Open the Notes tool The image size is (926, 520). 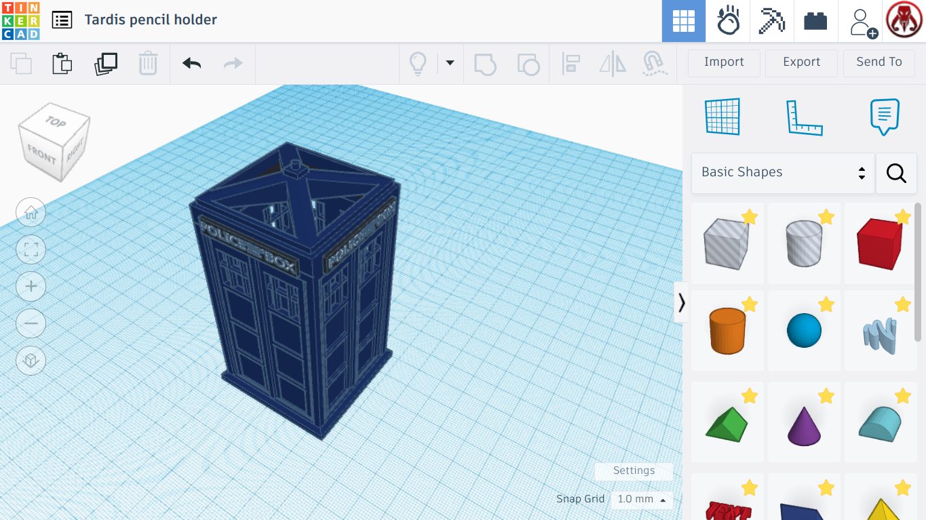[x=885, y=117]
